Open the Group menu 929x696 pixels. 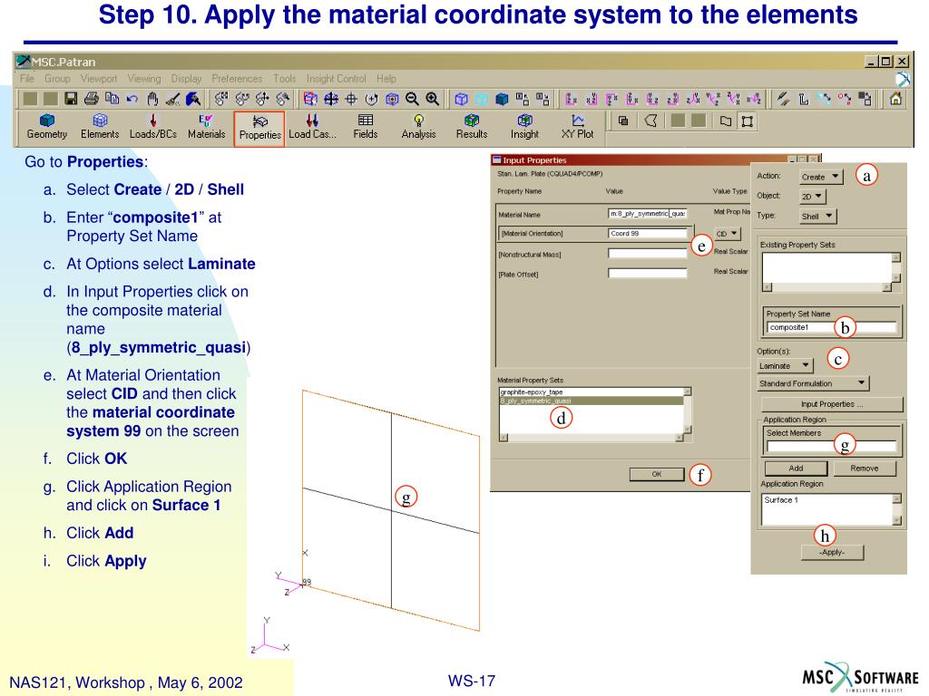click(x=57, y=78)
